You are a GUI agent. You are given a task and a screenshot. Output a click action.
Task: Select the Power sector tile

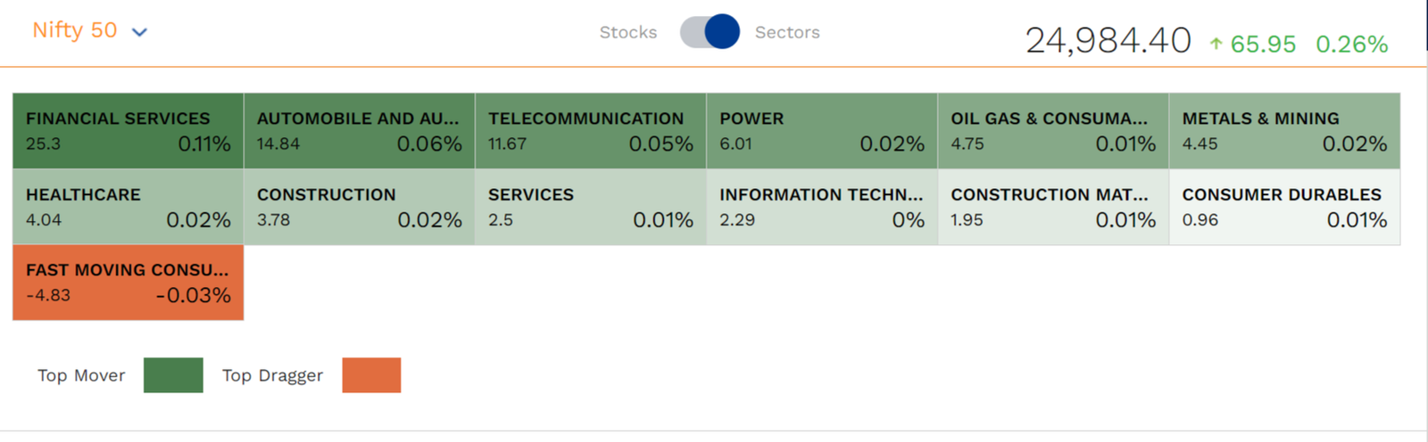[x=822, y=131]
